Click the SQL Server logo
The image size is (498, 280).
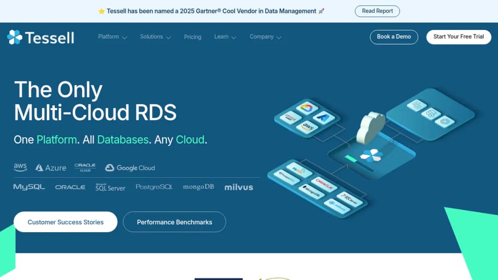coord(110,187)
